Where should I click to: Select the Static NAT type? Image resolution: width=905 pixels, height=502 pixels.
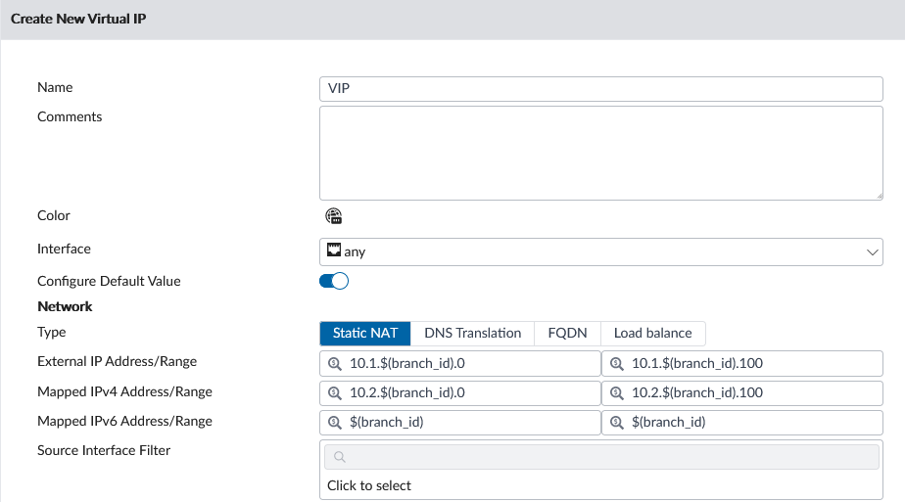point(364,333)
